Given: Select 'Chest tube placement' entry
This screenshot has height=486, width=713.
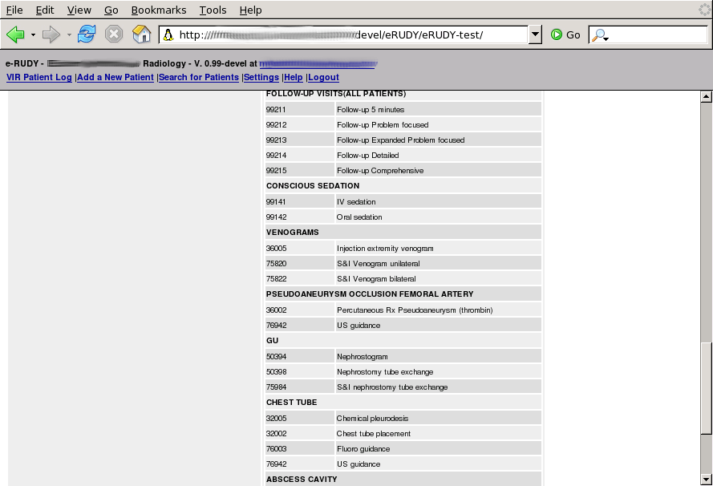Looking at the screenshot, I should click(x=373, y=434).
